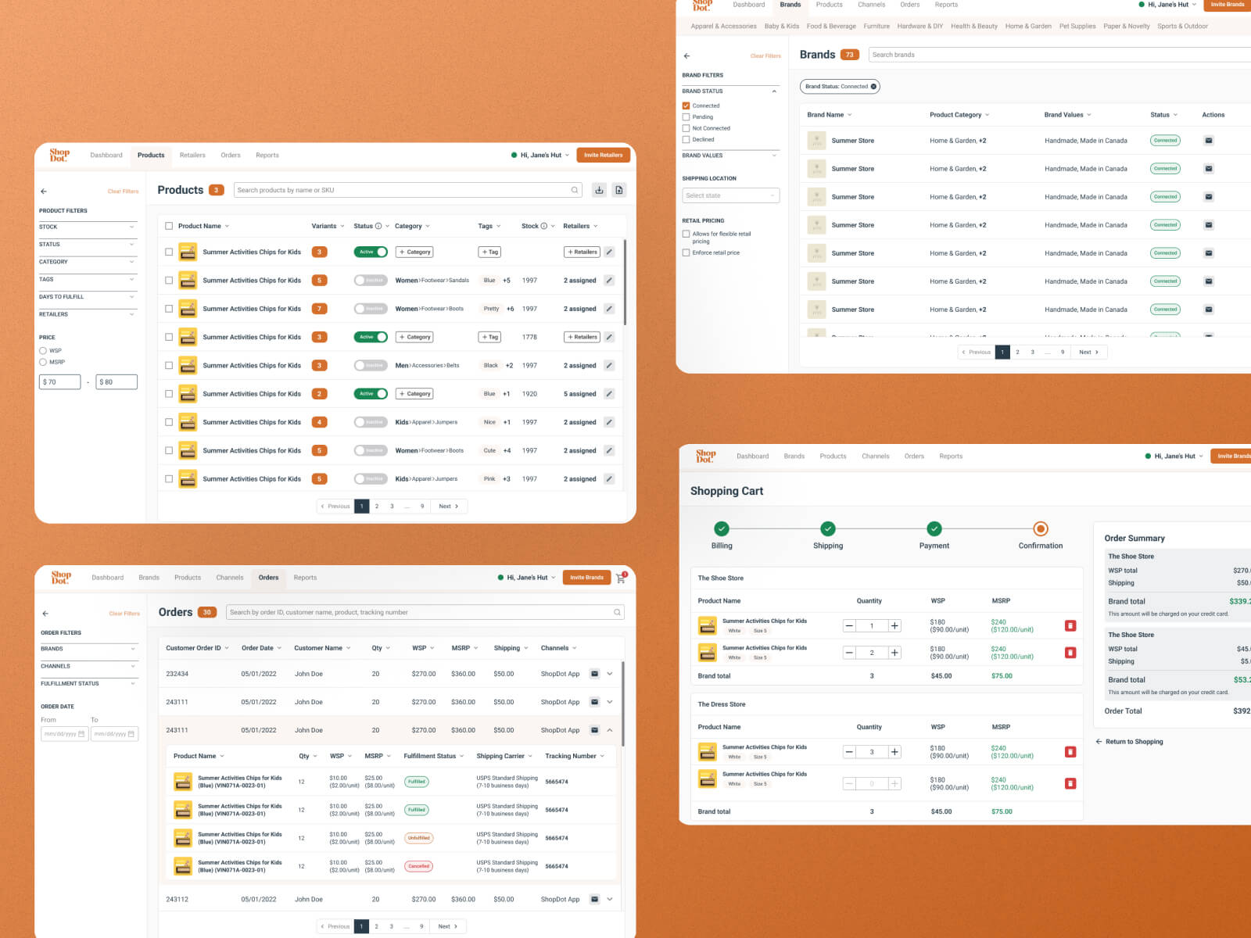
Task: Click the download icon beside product search
Action: click(599, 190)
